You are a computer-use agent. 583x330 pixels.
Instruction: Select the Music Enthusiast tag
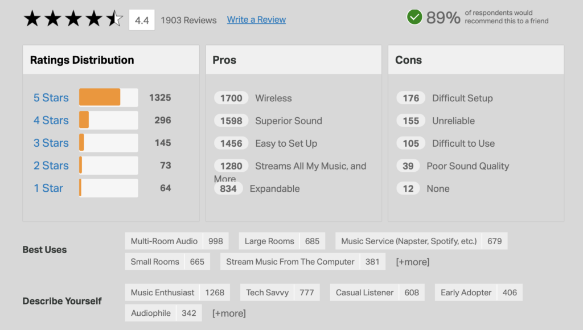pyautogui.click(x=162, y=292)
